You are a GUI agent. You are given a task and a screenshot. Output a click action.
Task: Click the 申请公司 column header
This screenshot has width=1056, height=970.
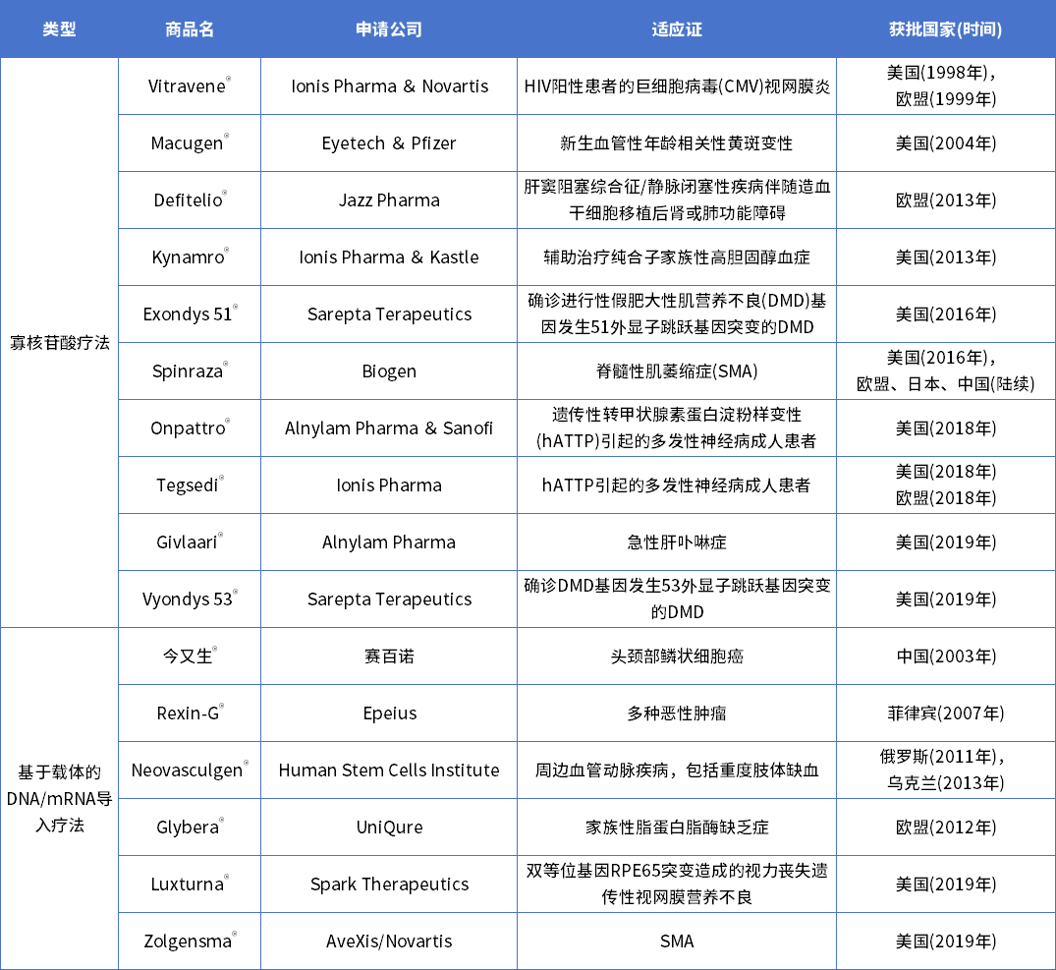tap(389, 29)
